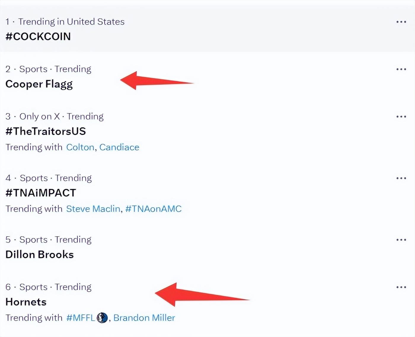Click three-dots menu beside #TheTraitorsUS
The image size is (415, 337).
pos(401,117)
